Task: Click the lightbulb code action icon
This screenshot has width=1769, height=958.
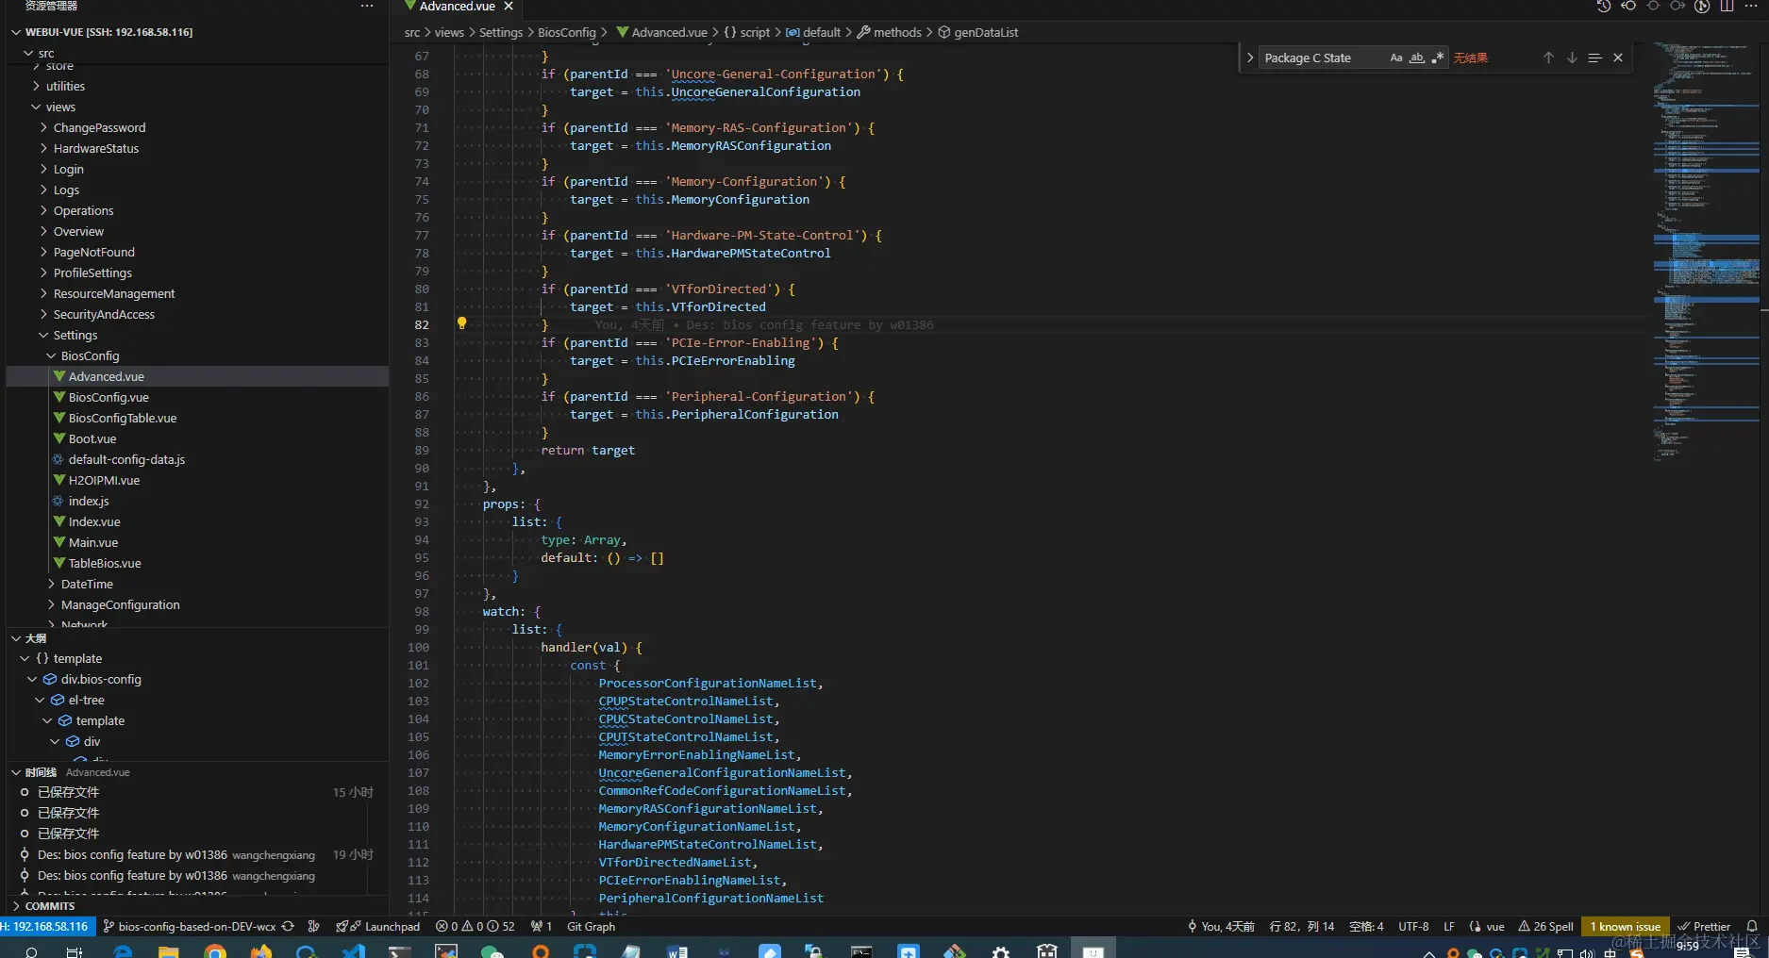Action: (461, 323)
